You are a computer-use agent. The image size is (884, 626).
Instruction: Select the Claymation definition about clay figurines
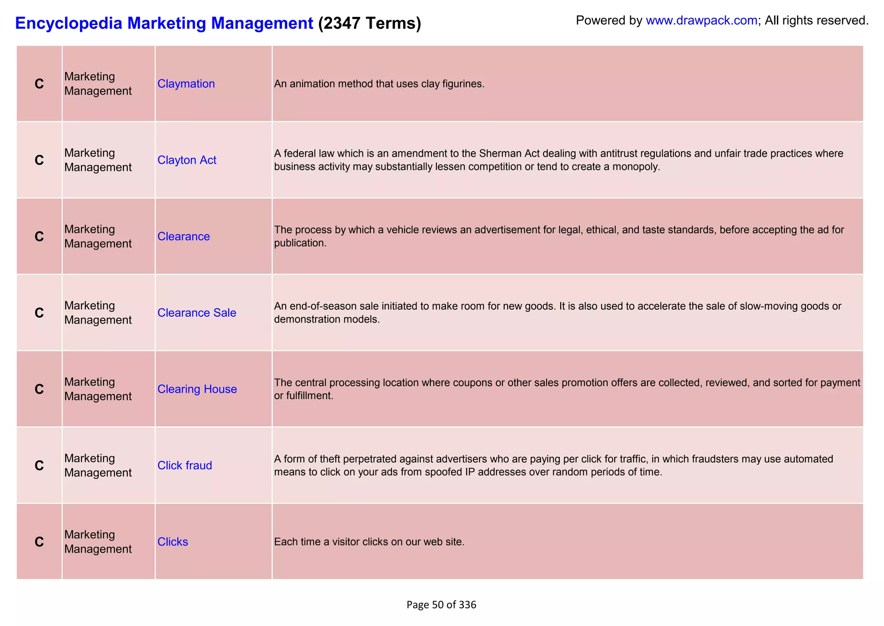click(x=379, y=84)
